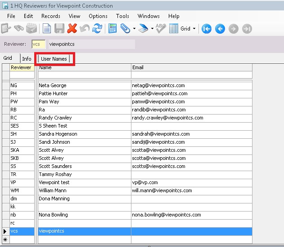Select the Tammy Roshay name cell
Image resolution: width=284 pixels, height=247 pixels.
[x=85, y=175]
